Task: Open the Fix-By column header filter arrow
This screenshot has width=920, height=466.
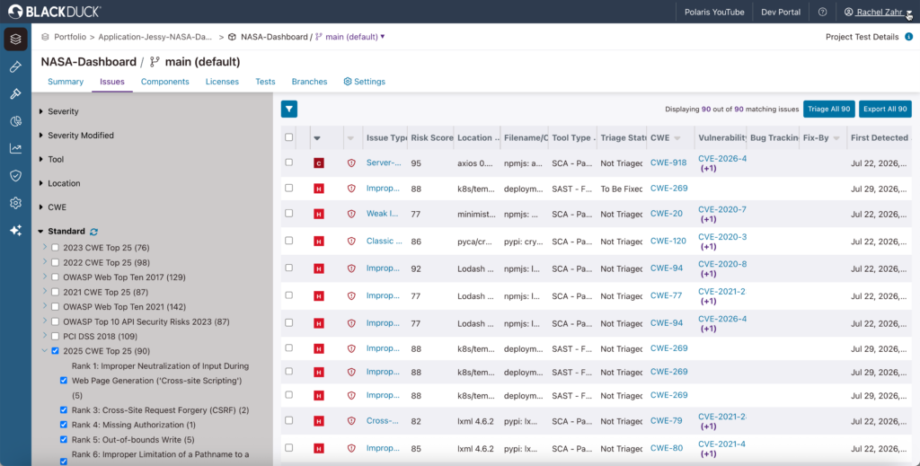Action: [x=836, y=138]
